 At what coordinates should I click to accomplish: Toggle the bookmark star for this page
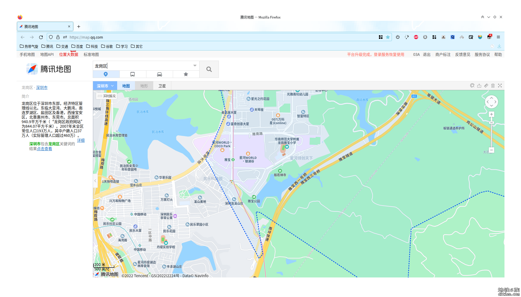pyautogui.click(x=388, y=37)
